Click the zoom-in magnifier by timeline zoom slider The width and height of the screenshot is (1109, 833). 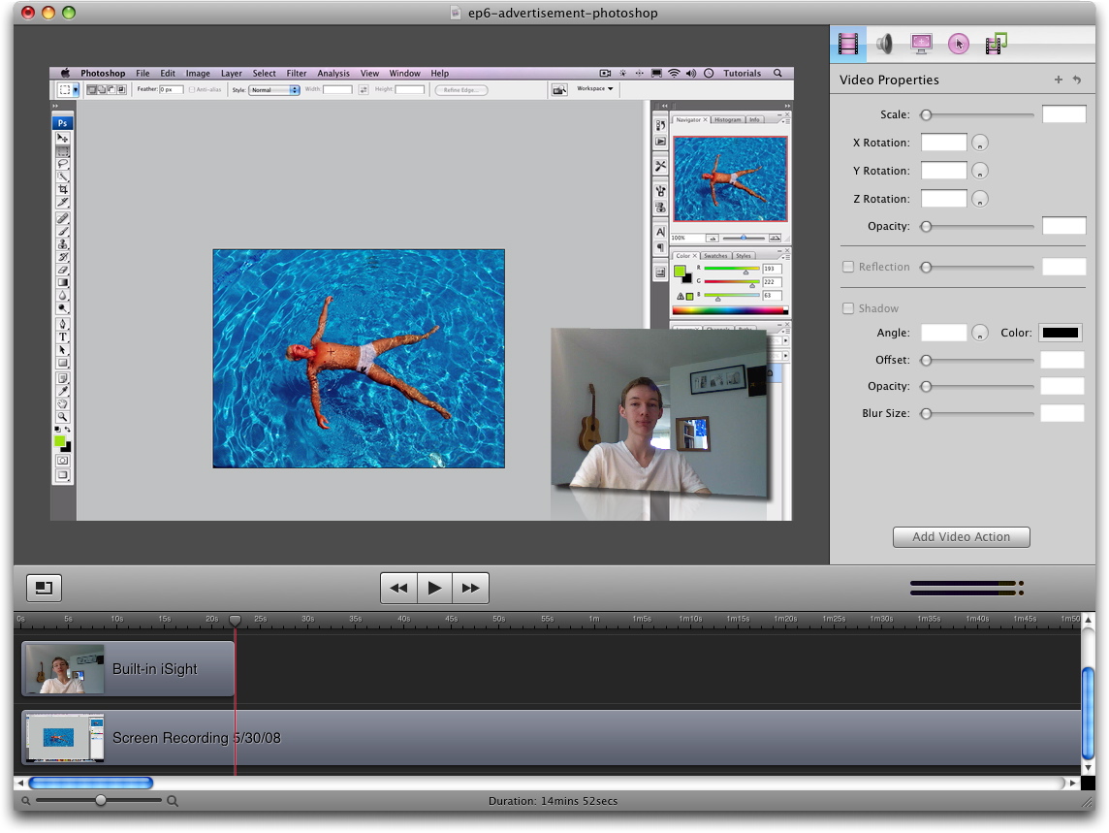[173, 801]
